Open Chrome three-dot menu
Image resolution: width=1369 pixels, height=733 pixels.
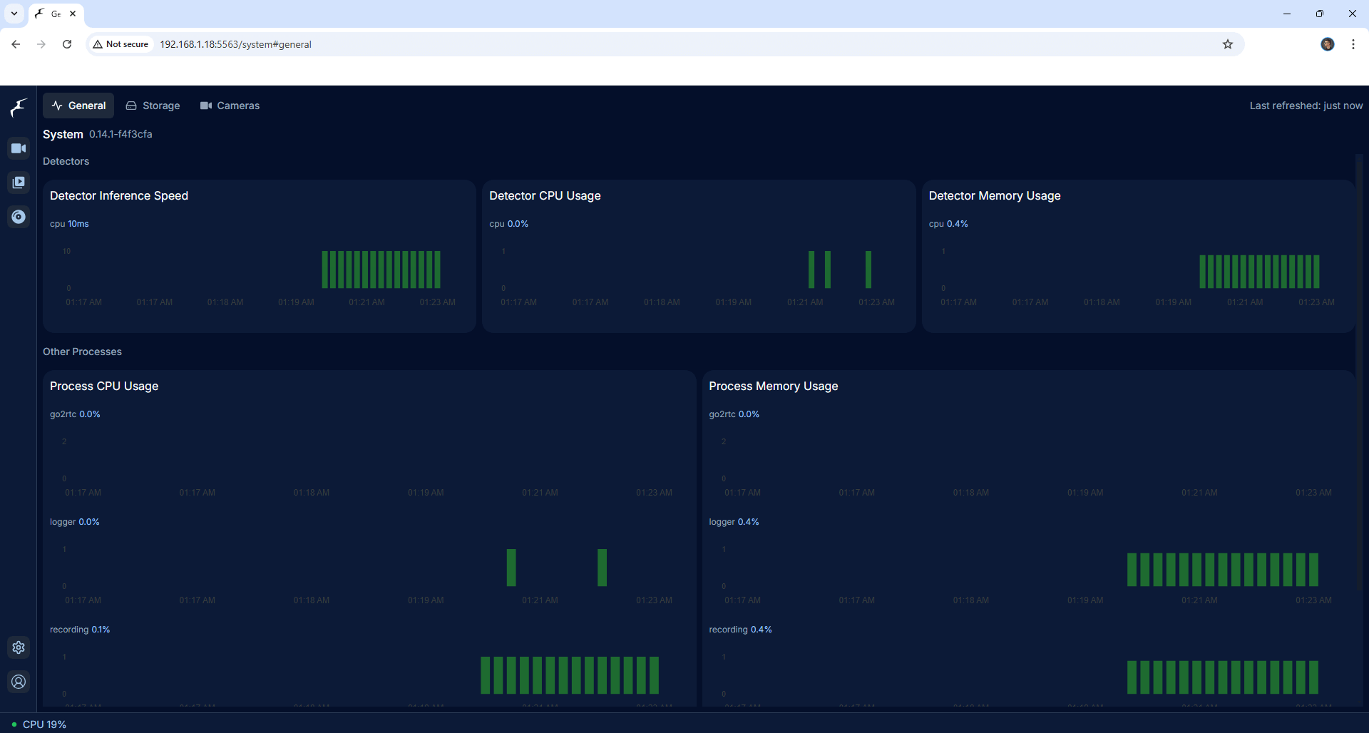(1353, 44)
